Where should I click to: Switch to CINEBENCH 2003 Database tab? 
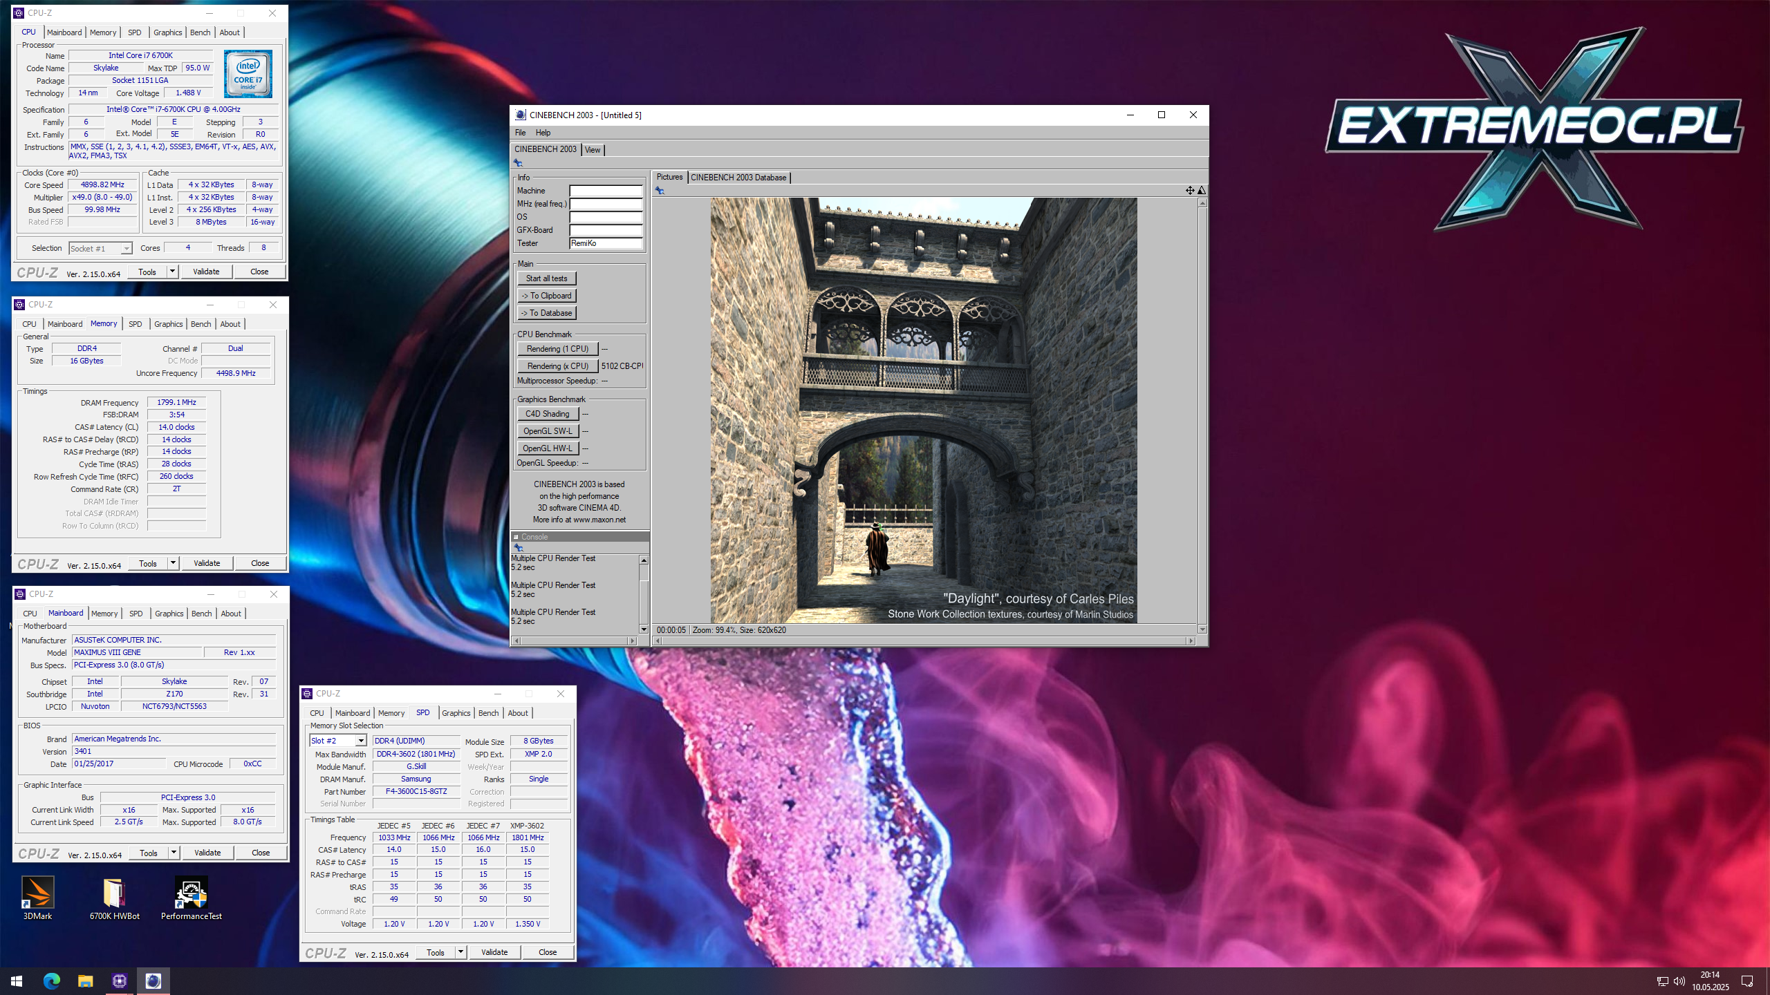click(738, 178)
